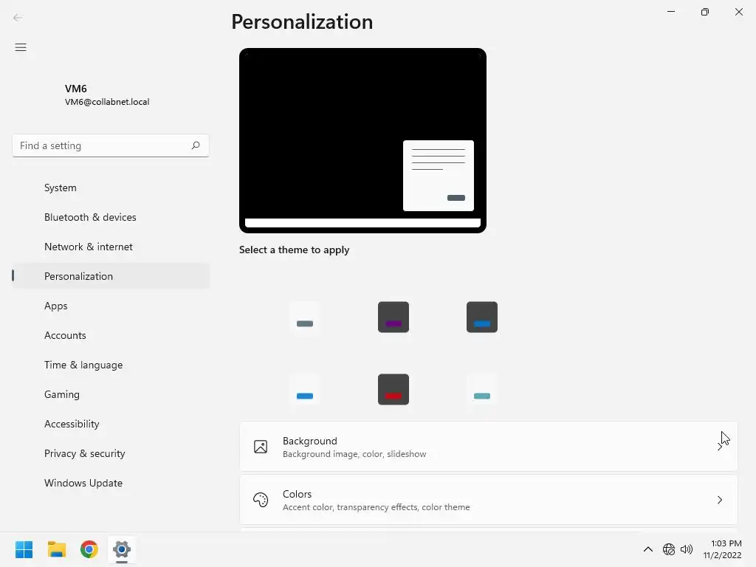
Task: Apply the dark theme with purple accent
Action: 394,317
